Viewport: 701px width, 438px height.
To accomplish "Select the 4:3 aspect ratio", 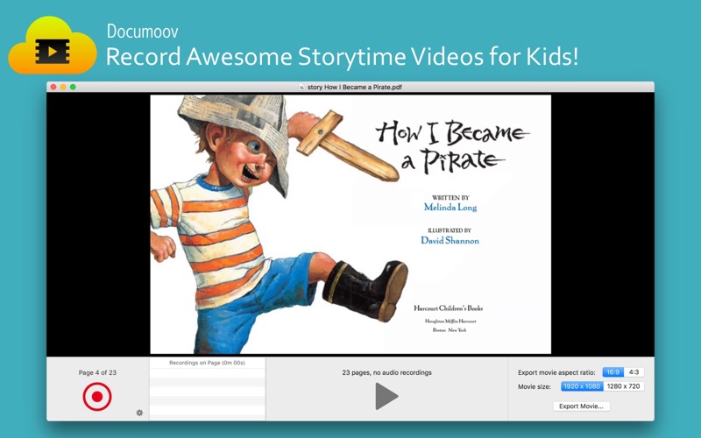I will click(634, 371).
